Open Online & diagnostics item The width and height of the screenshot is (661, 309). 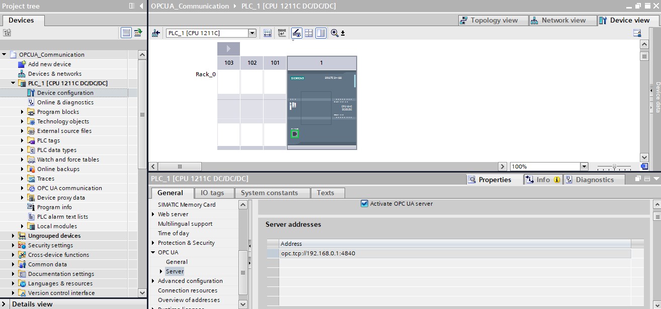point(65,102)
